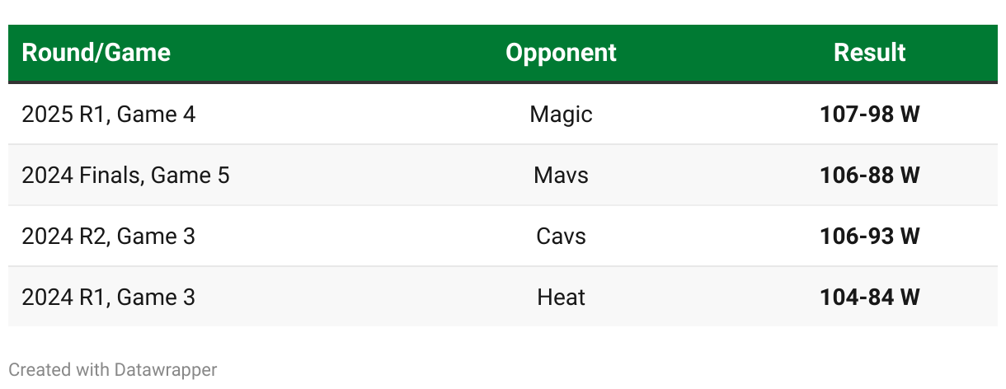Select the 2024 Finals, Game 5 cell
1006x389 pixels.
click(125, 175)
